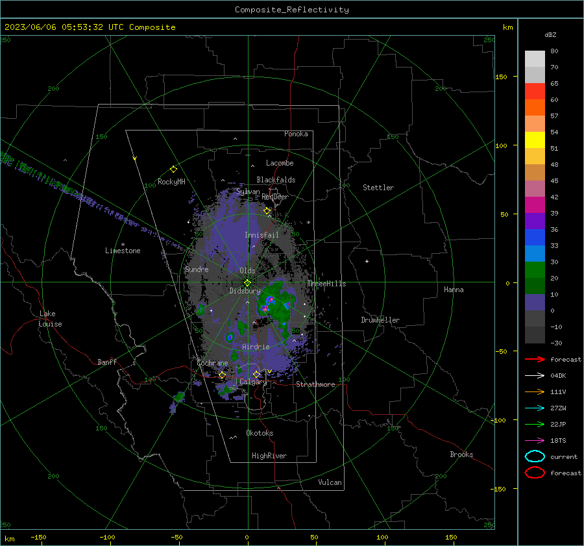Click the Sylvan town label

coord(248,192)
